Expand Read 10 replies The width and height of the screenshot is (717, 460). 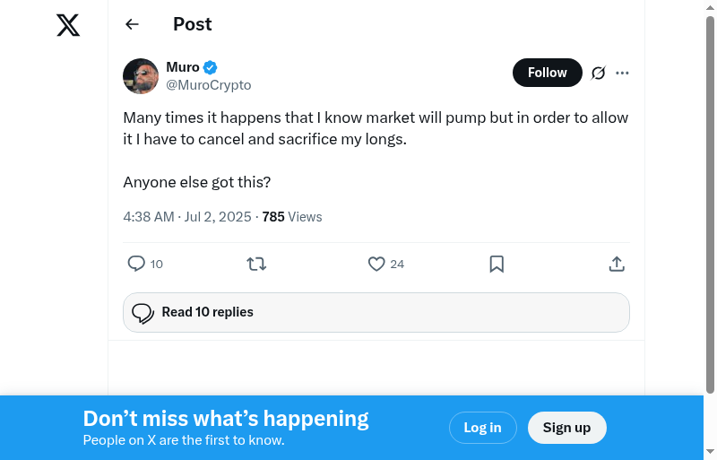click(376, 313)
